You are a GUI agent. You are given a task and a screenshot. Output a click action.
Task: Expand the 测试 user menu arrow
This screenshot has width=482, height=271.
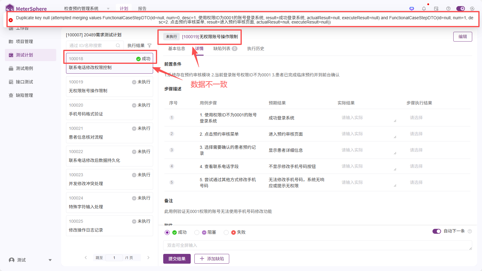[x=50, y=260]
